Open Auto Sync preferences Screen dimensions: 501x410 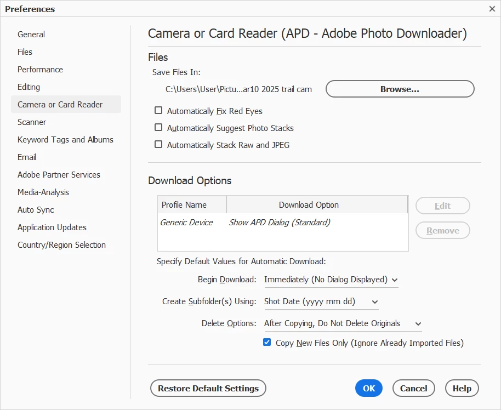[36, 210]
